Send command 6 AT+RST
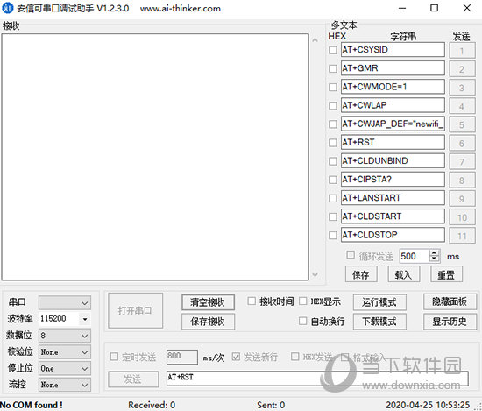Screen dimensions: 482x411 [462, 143]
